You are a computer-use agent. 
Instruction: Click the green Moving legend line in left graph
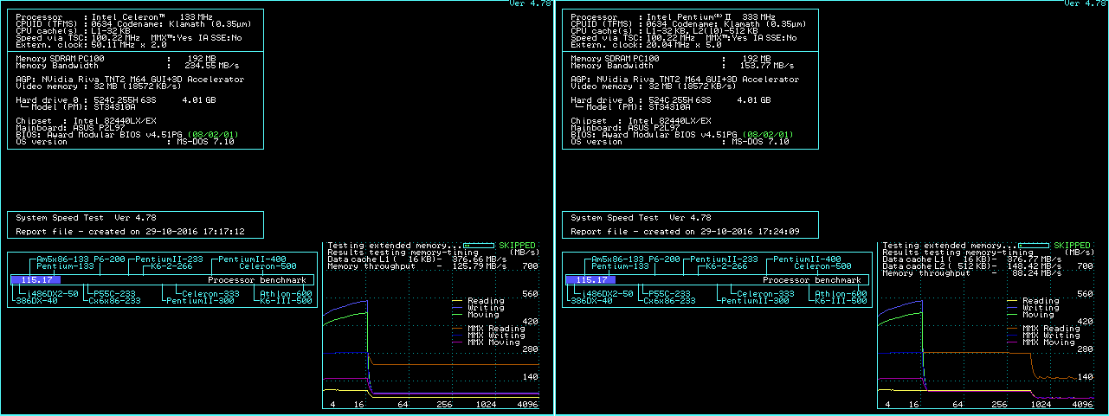point(458,315)
